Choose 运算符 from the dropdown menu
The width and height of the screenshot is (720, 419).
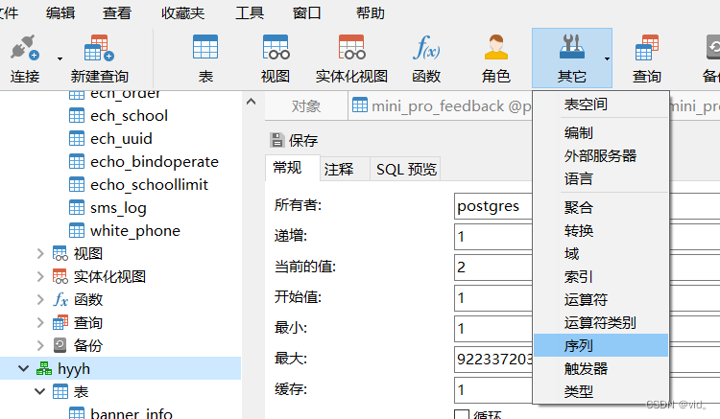(601, 299)
